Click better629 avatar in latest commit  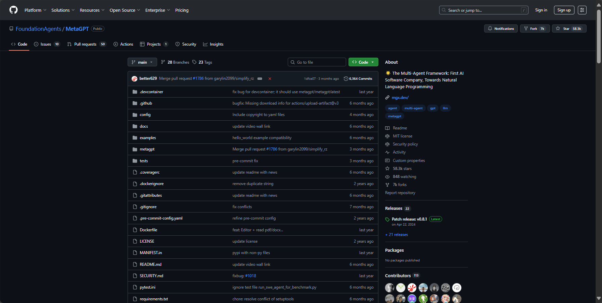tap(134, 78)
